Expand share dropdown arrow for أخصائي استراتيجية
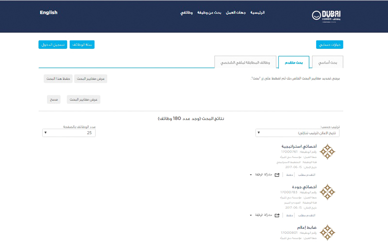The width and height of the screenshot is (388, 242). tap(251, 175)
